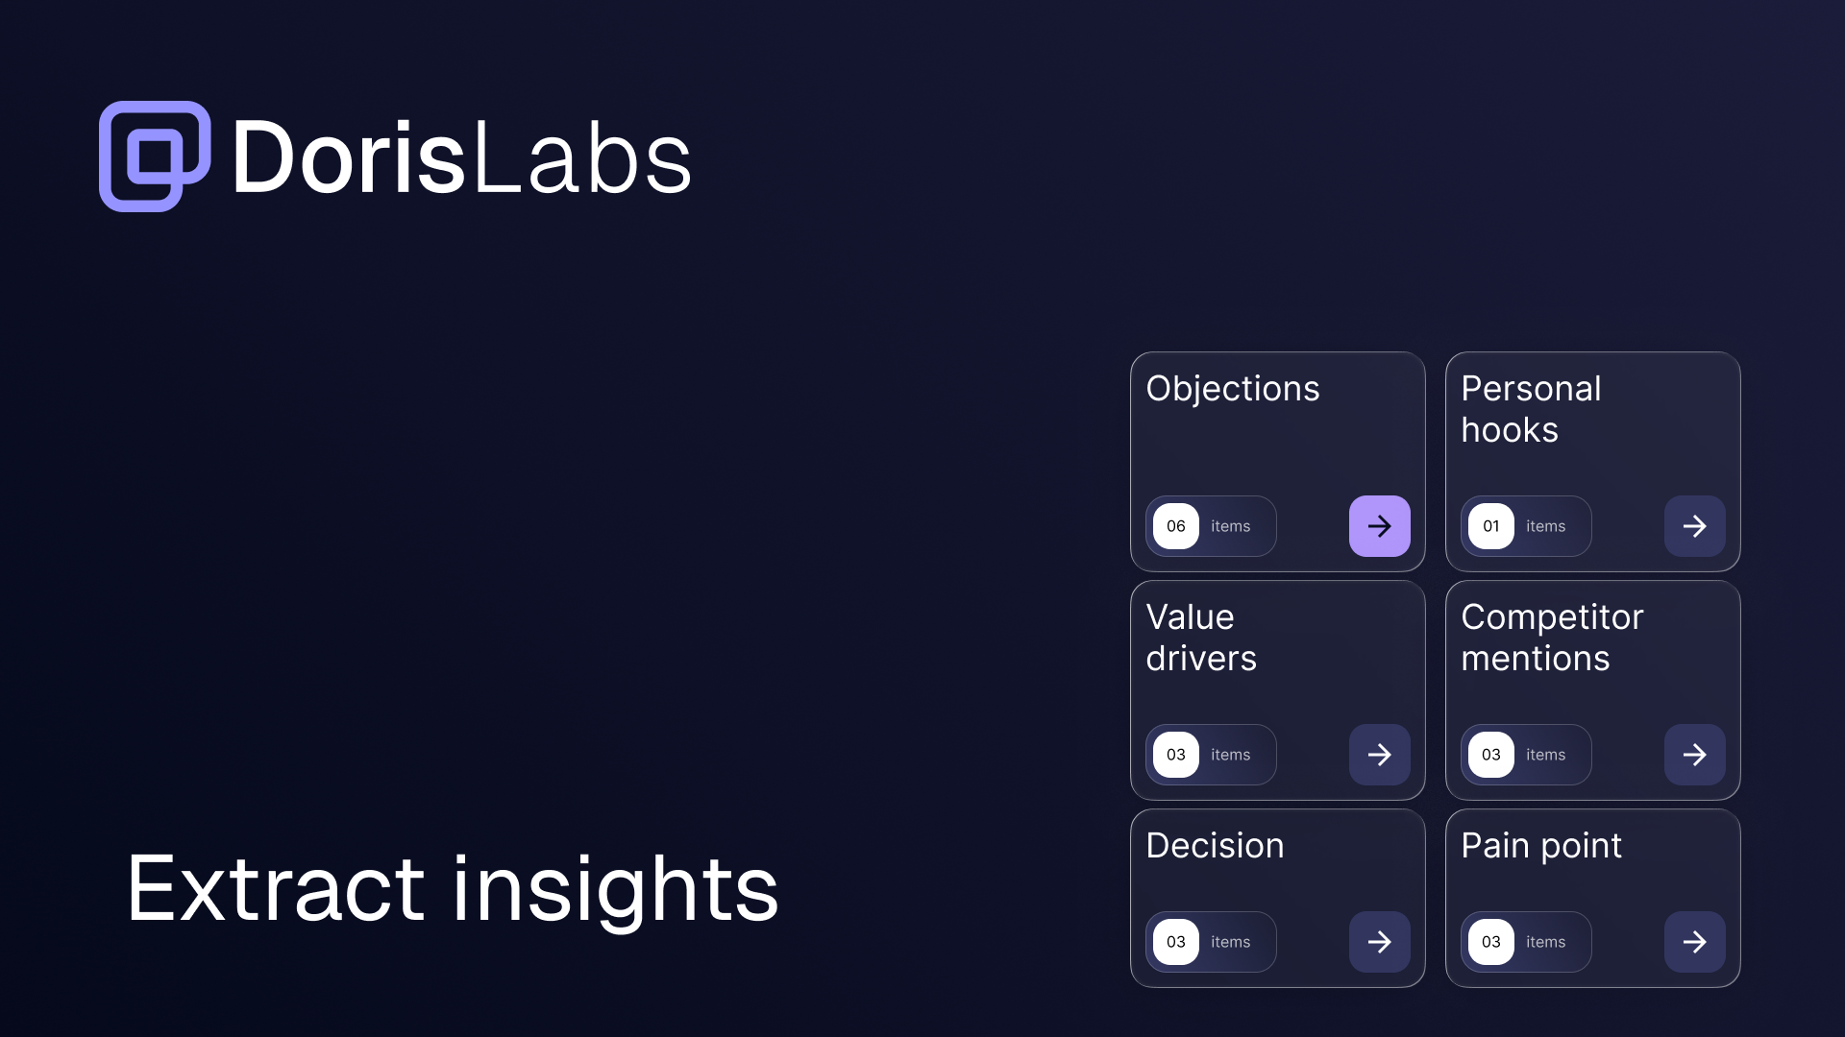Screen dimensions: 1845x1037
Task: Click the DorisLabs wordmark text
Action: click(x=461, y=157)
